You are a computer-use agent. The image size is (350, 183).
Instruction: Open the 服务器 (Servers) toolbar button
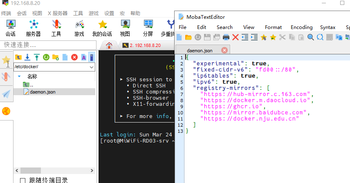point(33,28)
